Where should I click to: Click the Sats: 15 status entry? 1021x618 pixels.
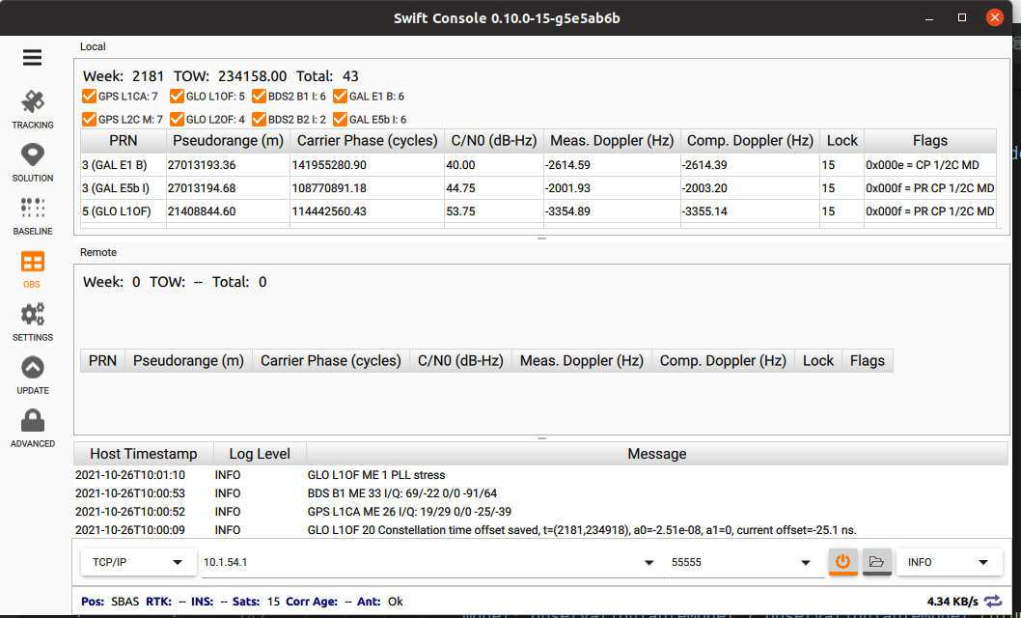[x=256, y=601]
